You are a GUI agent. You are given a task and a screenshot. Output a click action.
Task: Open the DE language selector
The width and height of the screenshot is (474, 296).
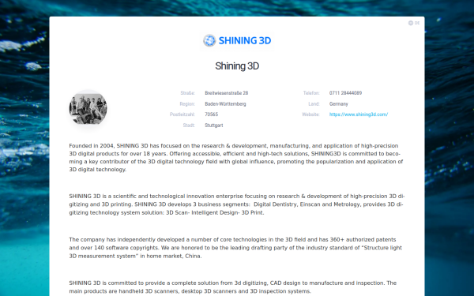(414, 23)
